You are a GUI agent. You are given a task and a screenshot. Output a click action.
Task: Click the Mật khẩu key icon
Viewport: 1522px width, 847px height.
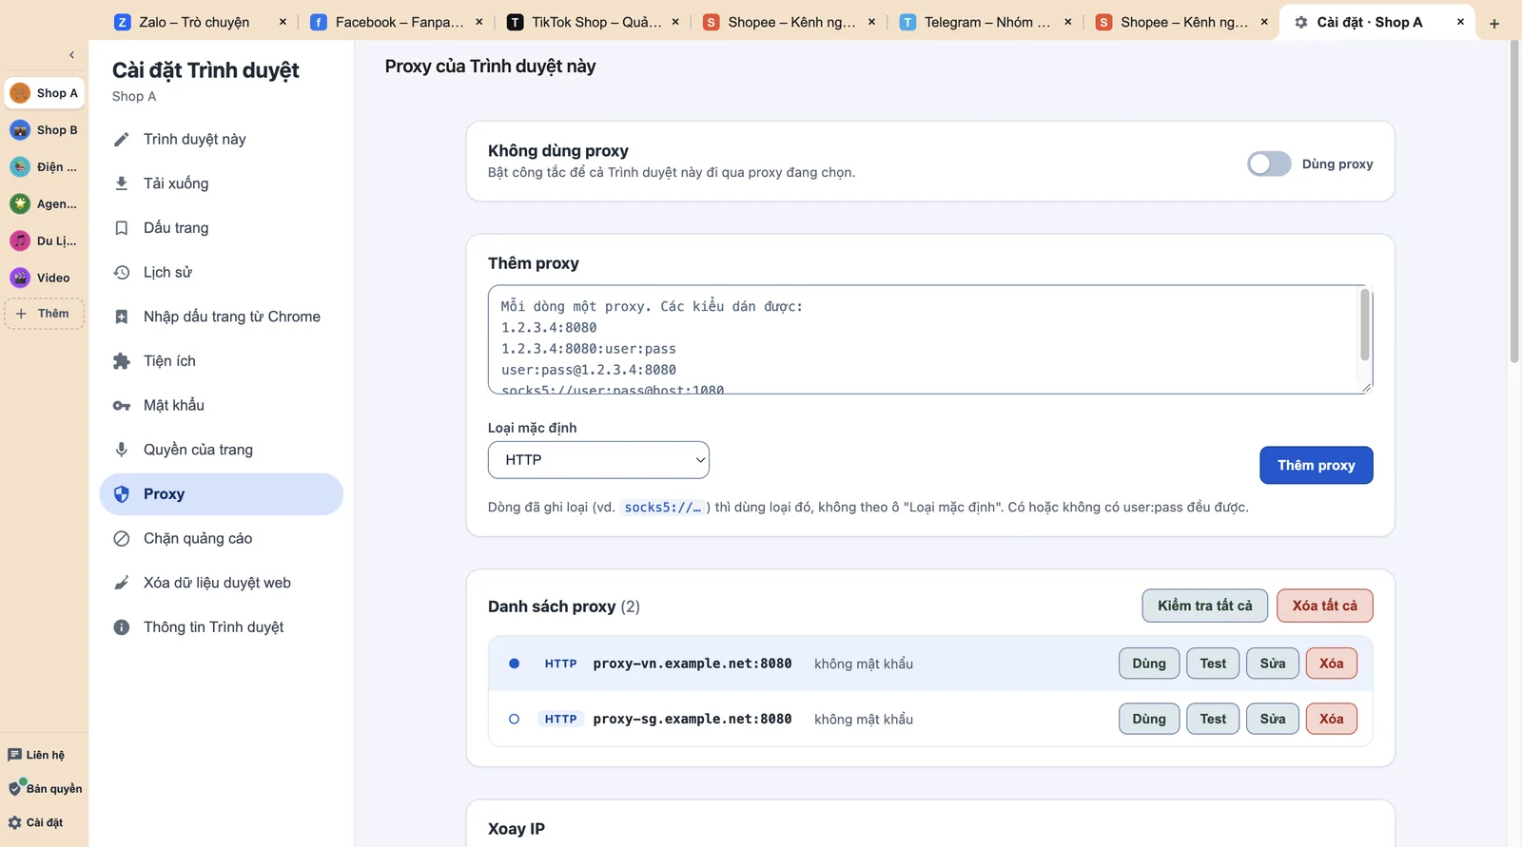(122, 406)
